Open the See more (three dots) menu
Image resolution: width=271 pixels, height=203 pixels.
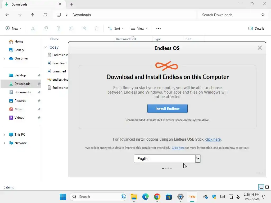click(x=159, y=29)
